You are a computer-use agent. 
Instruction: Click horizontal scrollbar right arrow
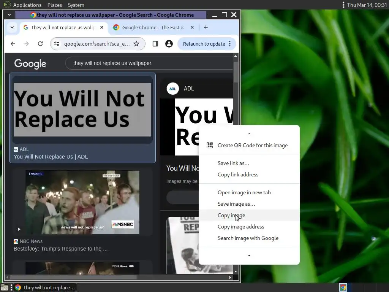pyautogui.click(x=230, y=277)
